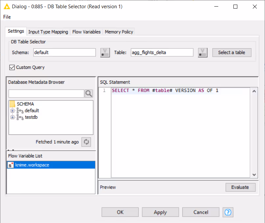Click the metadata browser filter field
Viewport: 265px width, 223px height.
[46, 94]
